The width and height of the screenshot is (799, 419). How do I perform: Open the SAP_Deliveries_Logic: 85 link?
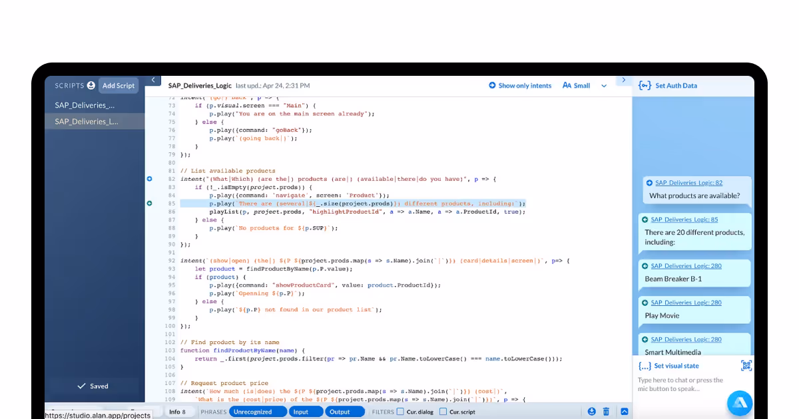684,219
